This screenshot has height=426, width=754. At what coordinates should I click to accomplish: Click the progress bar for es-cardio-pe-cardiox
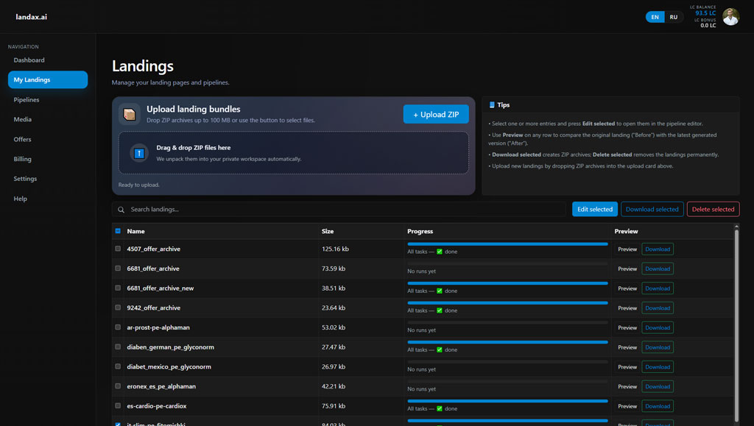(507, 401)
